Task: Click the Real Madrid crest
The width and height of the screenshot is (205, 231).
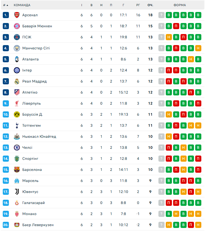Action: tap(17, 81)
